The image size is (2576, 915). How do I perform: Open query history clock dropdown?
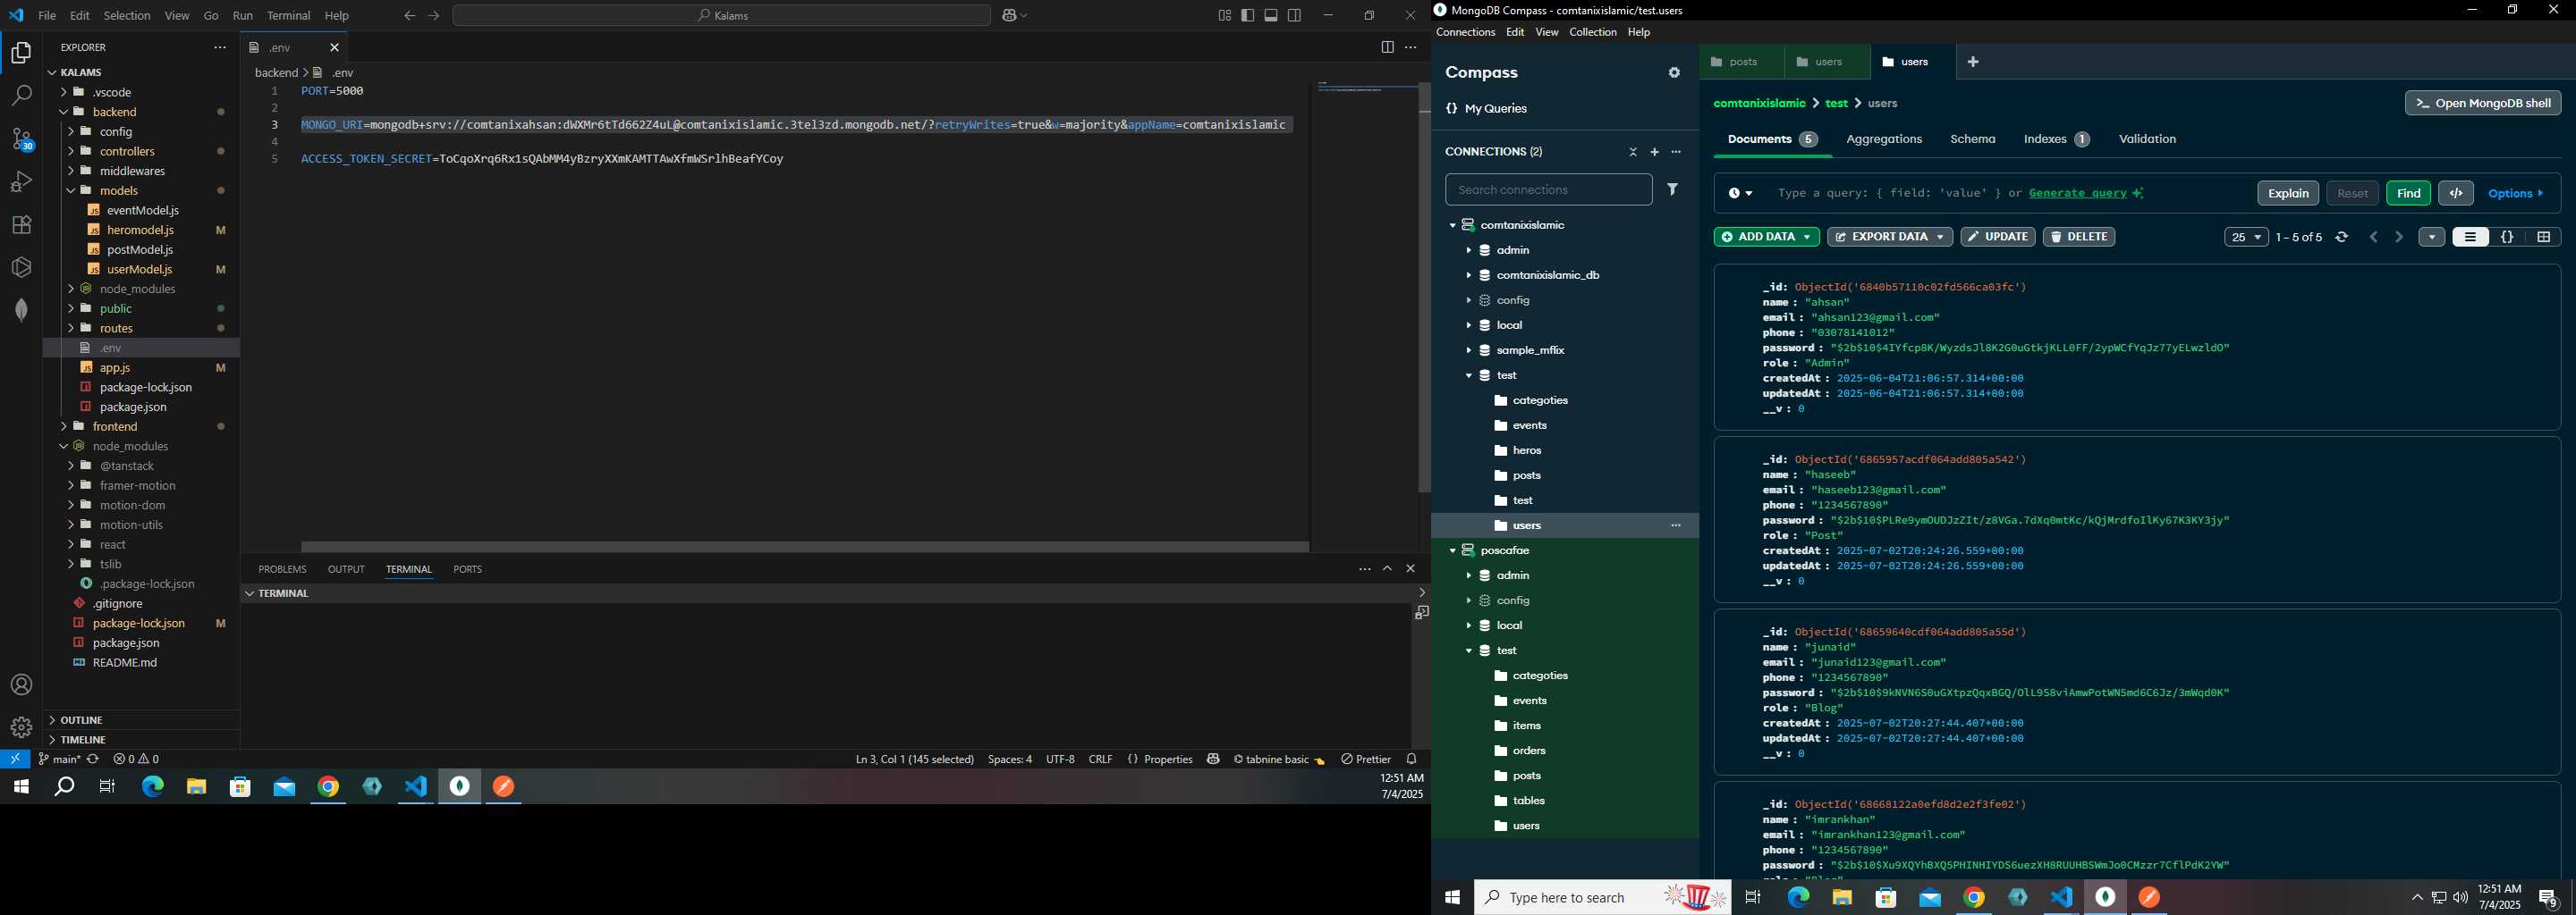pos(1740,194)
